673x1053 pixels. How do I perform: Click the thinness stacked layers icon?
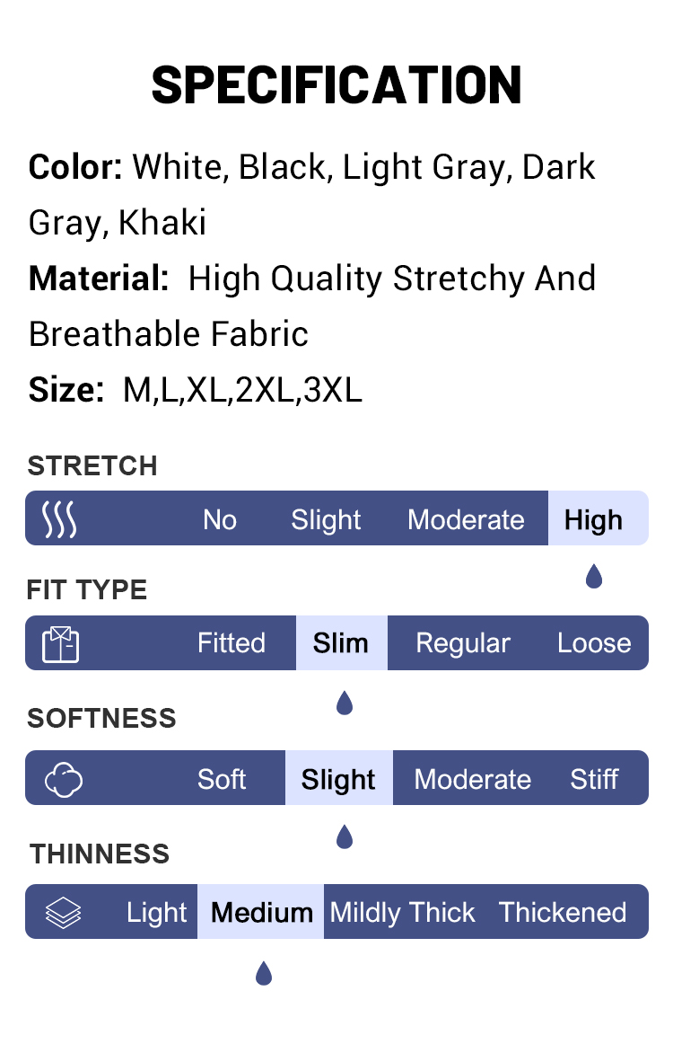point(63,912)
